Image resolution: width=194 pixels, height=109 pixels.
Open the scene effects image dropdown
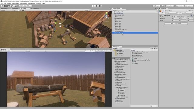point(24,10)
